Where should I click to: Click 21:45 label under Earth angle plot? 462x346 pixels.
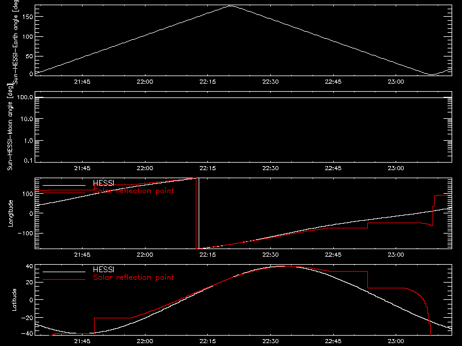[82, 81]
